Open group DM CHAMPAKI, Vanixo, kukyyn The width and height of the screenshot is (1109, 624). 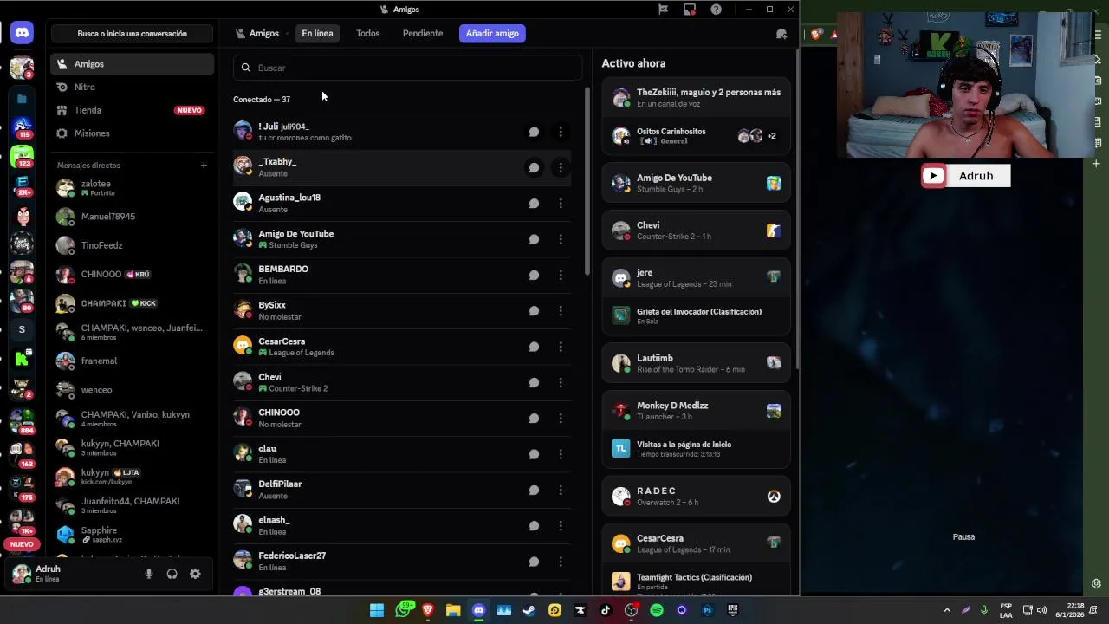pyautogui.click(x=132, y=419)
